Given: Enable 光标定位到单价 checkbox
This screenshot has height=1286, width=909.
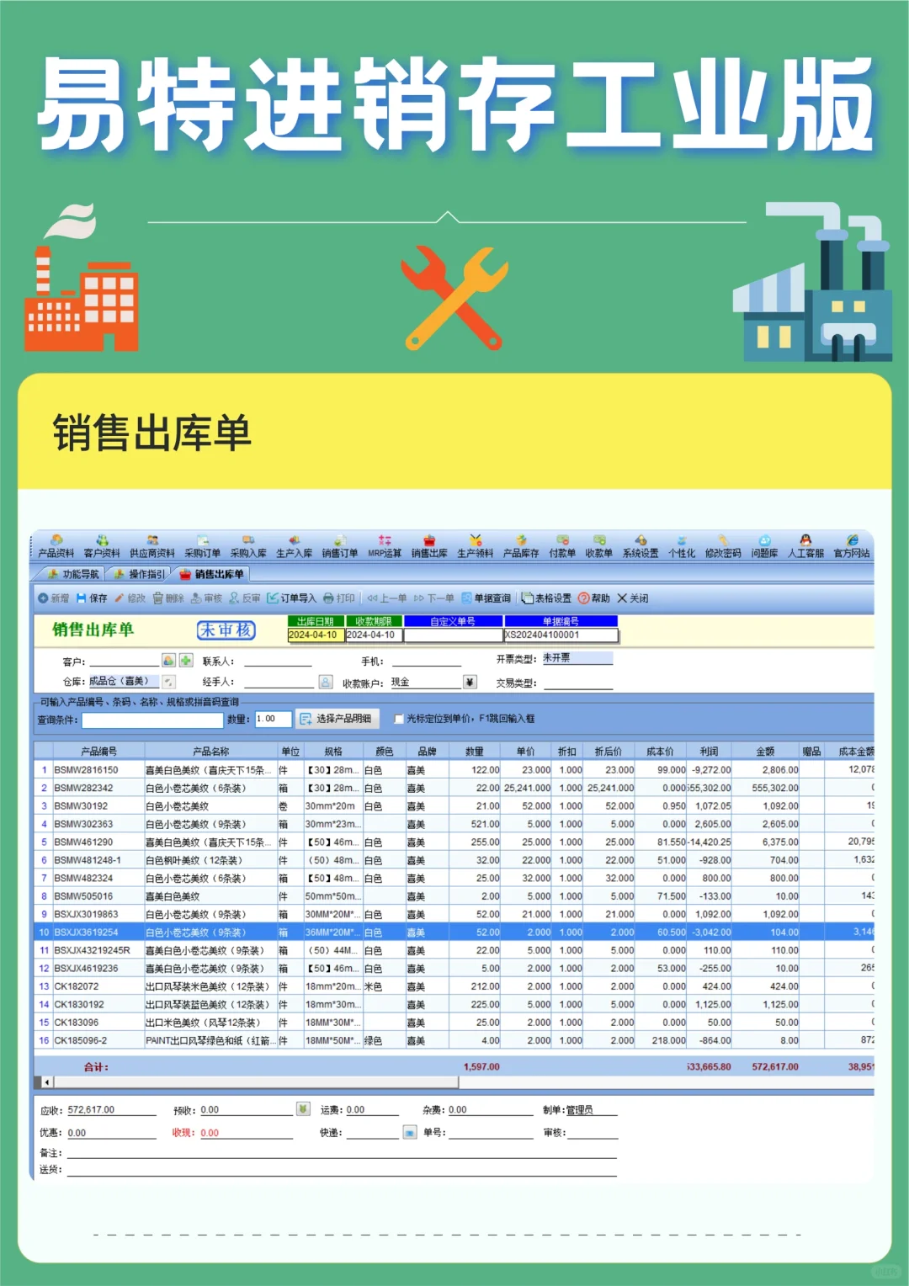Looking at the screenshot, I should [399, 720].
